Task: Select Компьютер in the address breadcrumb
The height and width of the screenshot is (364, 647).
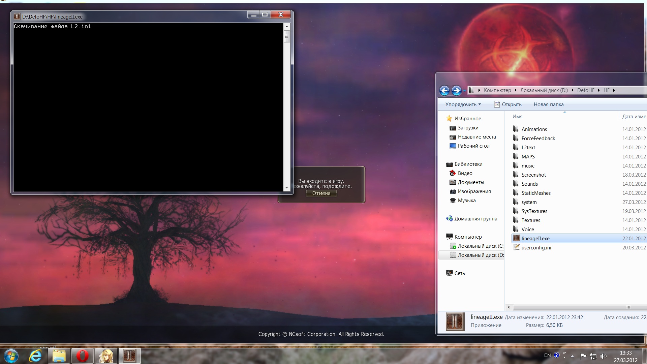Action: pos(497,90)
